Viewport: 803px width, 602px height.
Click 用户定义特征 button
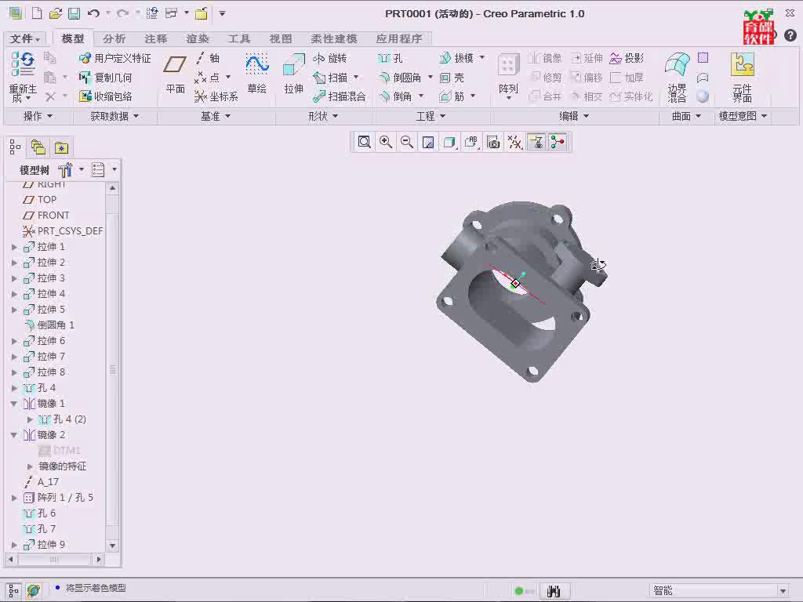click(x=114, y=58)
